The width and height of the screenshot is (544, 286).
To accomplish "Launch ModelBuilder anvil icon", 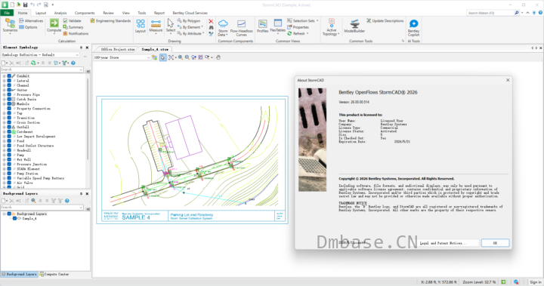I will pyautogui.click(x=354, y=23).
